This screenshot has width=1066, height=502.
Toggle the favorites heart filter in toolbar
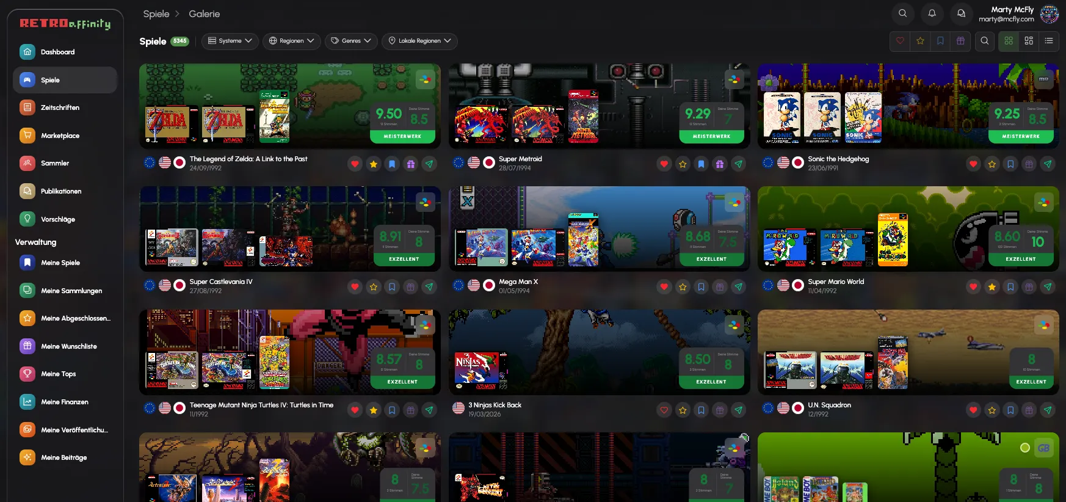point(900,41)
